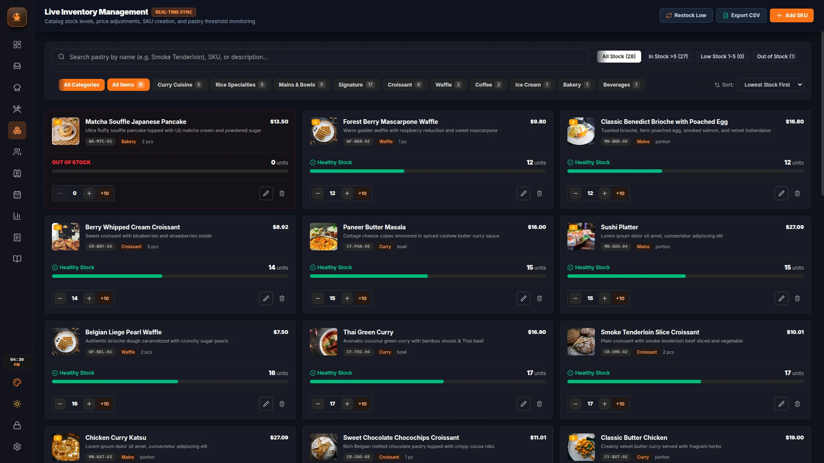Viewport: 824px width, 463px height.
Task: Delete the Smoke Tenderloin Slice Croissant item
Action: point(797,404)
